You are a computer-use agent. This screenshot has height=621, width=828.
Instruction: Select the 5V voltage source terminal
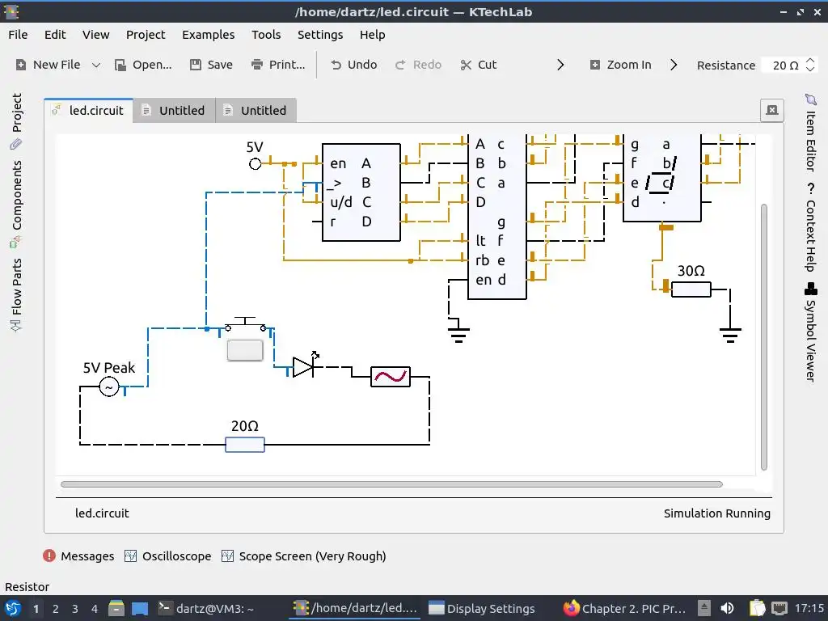tap(255, 163)
